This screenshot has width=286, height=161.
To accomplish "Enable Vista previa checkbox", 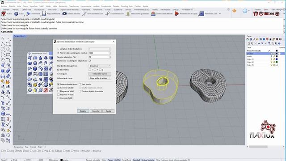I will (x=80, y=85).
